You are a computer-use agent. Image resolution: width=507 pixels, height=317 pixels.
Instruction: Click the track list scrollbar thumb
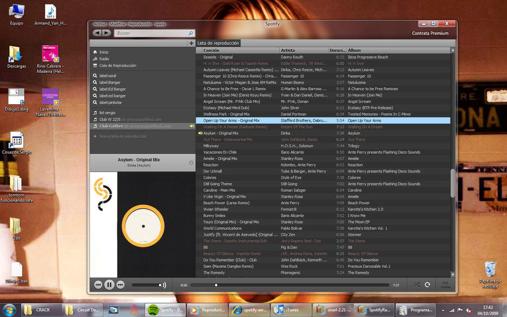pyautogui.click(x=453, y=183)
